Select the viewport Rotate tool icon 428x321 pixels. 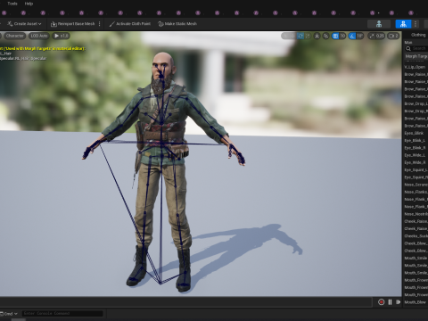tap(300, 36)
